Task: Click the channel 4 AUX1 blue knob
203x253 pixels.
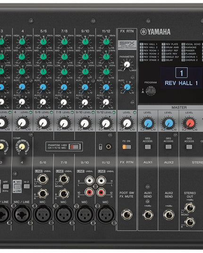Action: [x=22, y=87]
